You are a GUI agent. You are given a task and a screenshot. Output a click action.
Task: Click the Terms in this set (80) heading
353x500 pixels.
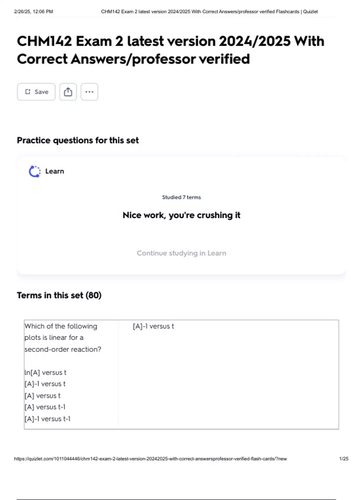59,295
